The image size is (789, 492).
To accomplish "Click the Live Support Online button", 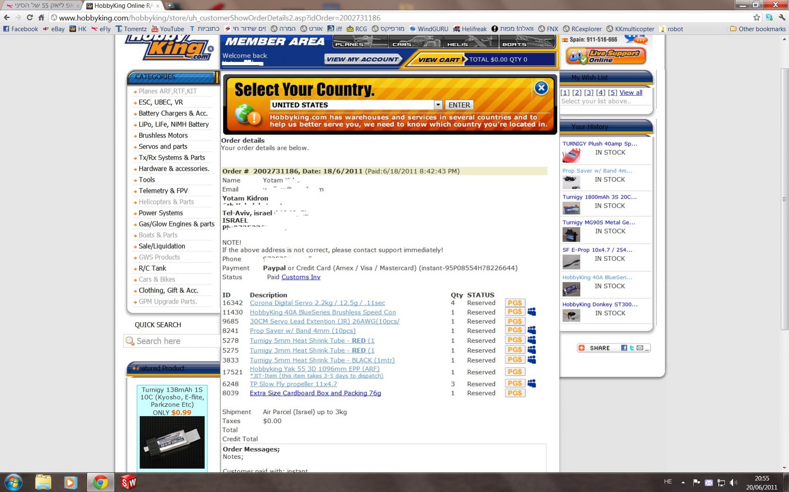I will point(605,56).
